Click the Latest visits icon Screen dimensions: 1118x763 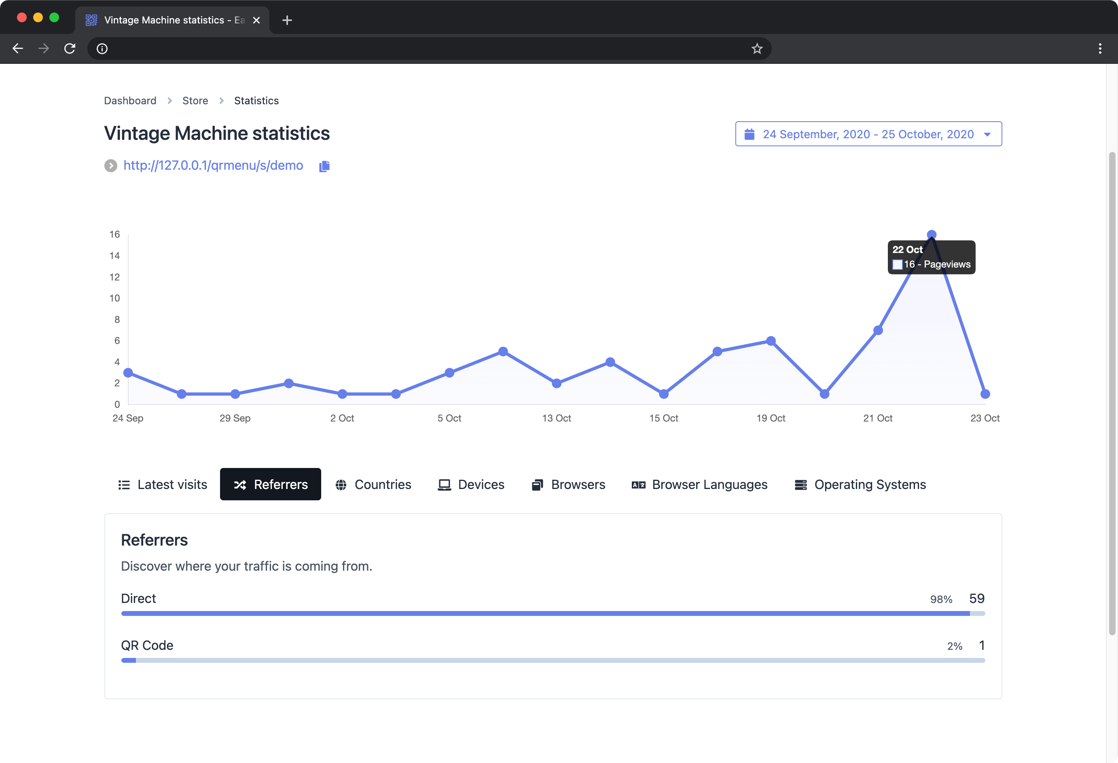coord(125,484)
